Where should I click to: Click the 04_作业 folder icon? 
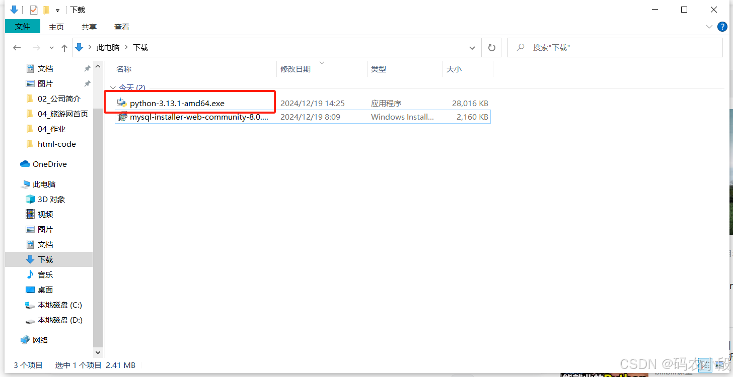tap(30, 129)
